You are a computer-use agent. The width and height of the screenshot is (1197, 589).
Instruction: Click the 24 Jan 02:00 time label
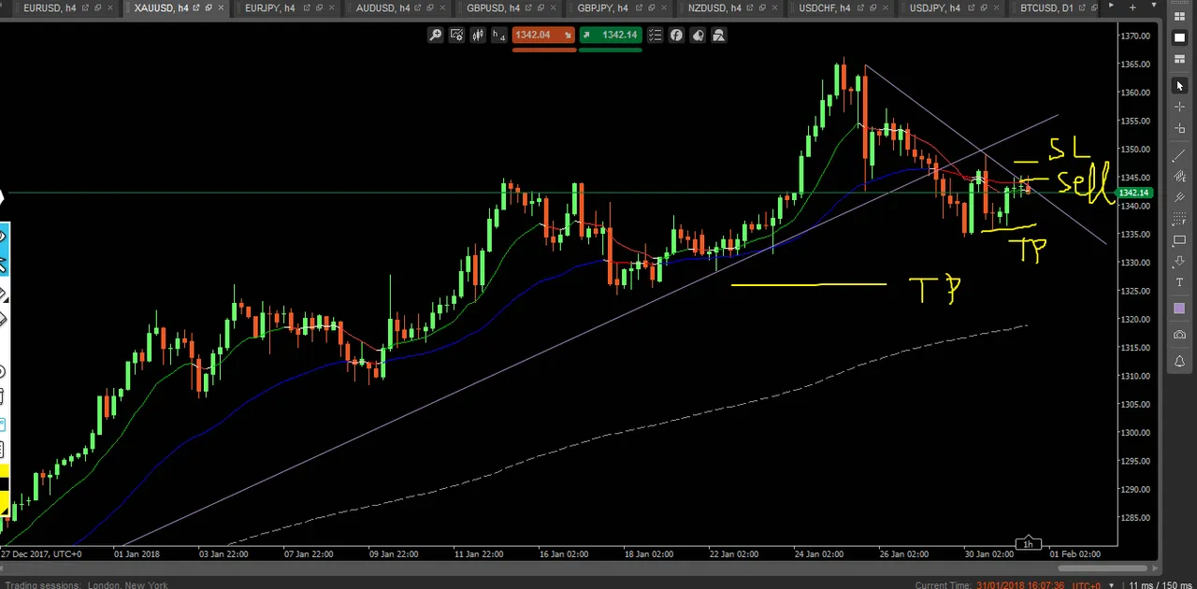(x=818, y=553)
